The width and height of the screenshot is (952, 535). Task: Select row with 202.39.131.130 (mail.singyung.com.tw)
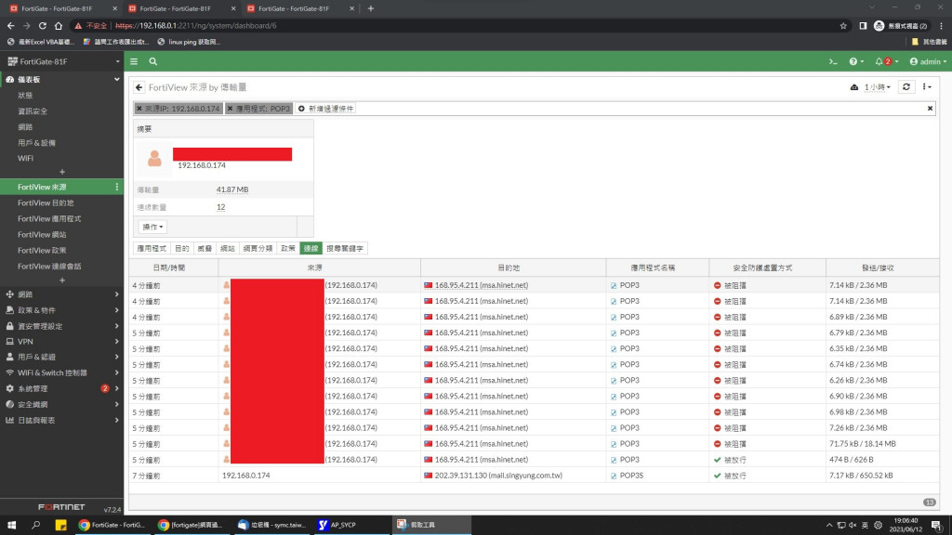(534, 476)
